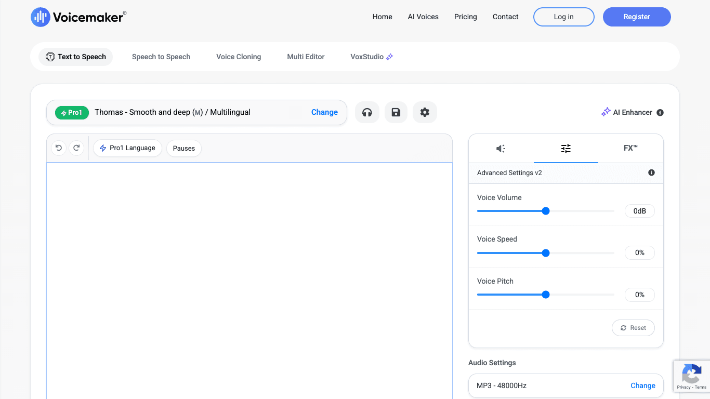Click the AI Enhancer info icon
Viewport: 710px width, 399px height.
(x=660, y=112)
